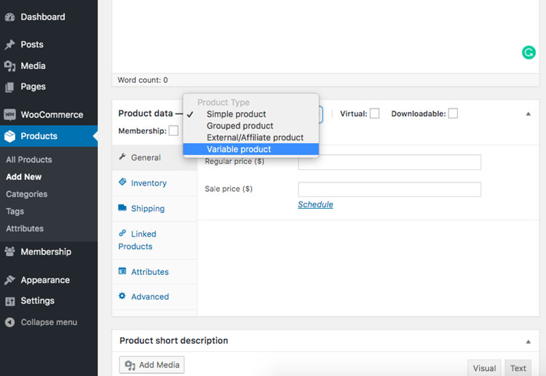Open the Settings menu
This screenshot has width=546, height=376.
[48, 301]
